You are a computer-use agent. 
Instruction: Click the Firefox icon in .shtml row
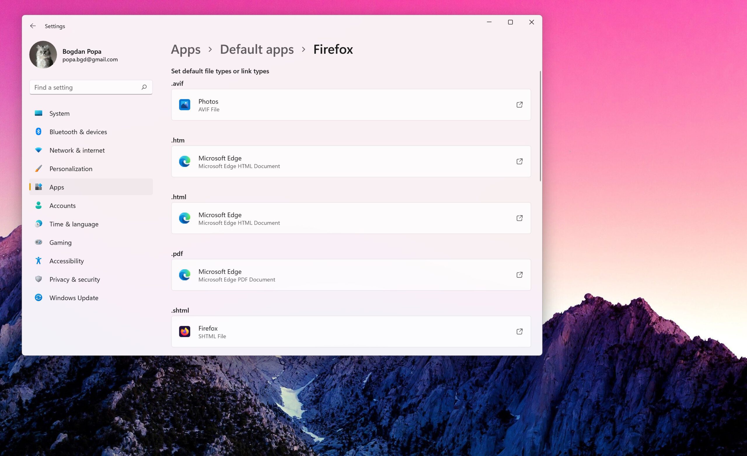(x=185, y=331)
